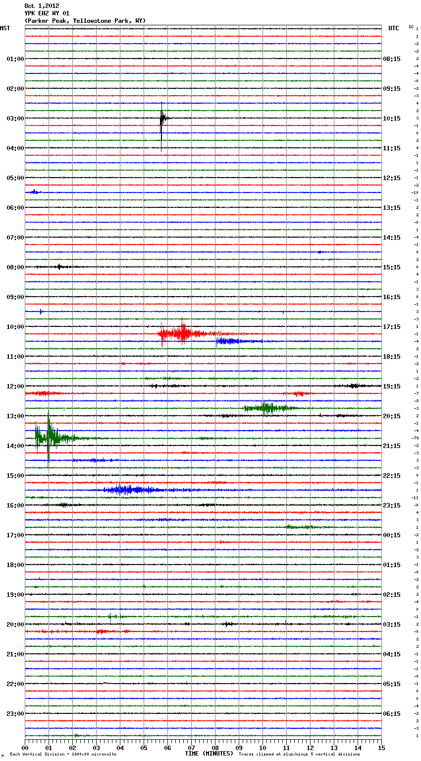Select the MST time label '23:00'
Image resolution: width=421 pixels, height=761 pixels.
(15, 714)
